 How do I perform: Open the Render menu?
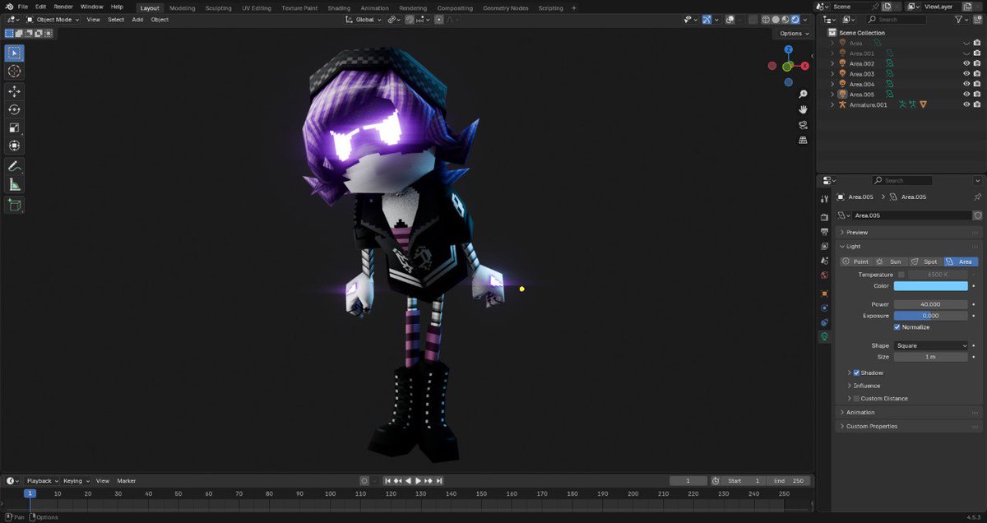click(63, 7)
